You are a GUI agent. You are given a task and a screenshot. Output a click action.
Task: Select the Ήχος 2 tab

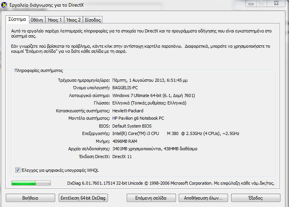pos(74,20)
